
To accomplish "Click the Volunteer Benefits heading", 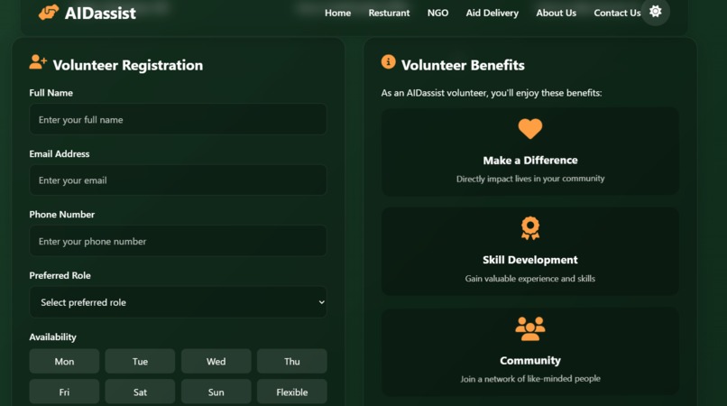I will pyautogui.click(x=463, y=65).
